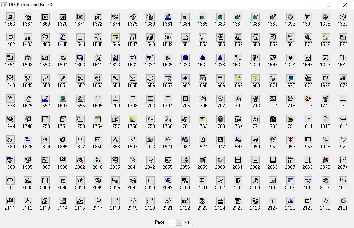Screen dimensions: 354x228
Task: Click the overlapping circles icon 2081
Action: [x=10, y=180]
